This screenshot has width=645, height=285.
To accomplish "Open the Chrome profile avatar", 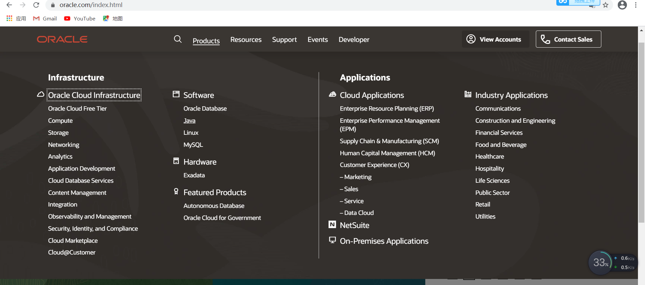I will [622, 5].
